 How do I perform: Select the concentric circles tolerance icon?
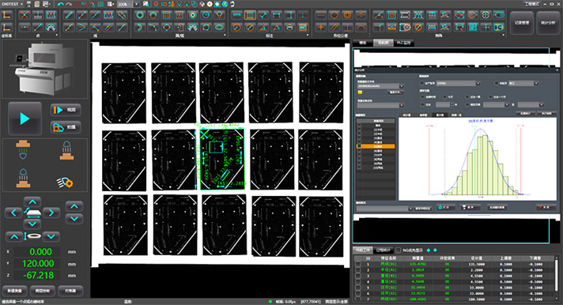(x=347, y=15)
